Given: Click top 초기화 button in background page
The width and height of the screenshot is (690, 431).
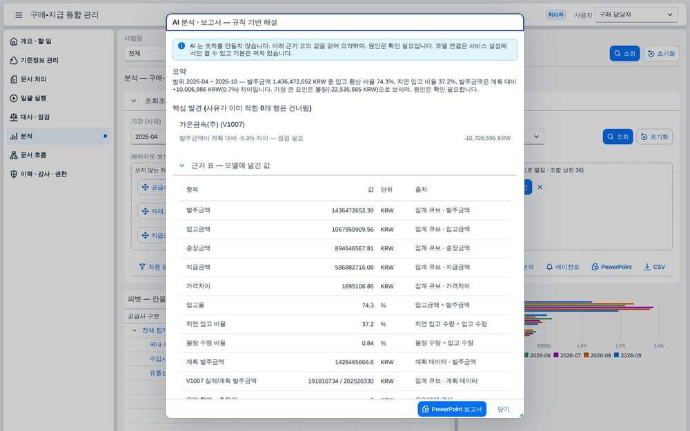Looking at the screenshot, I should pyautogui.click(x=662, y=53).
